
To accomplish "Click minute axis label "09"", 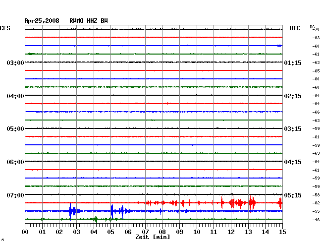I will [179, 232].
